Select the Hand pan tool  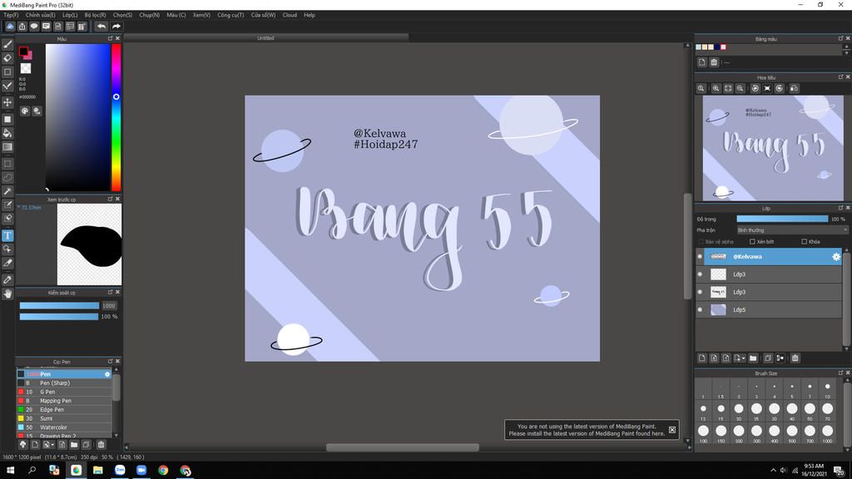pyautogui.click(x=7, y=294)
